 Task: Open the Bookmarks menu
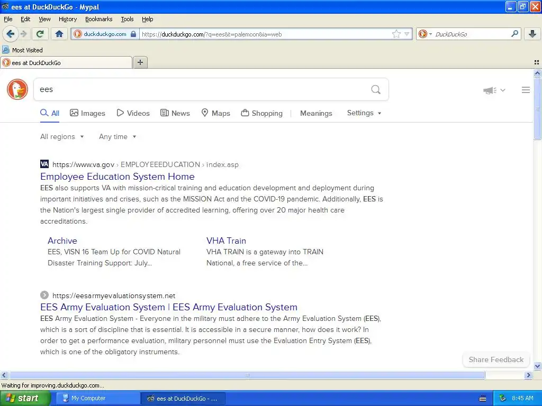(x=98, y=19)
